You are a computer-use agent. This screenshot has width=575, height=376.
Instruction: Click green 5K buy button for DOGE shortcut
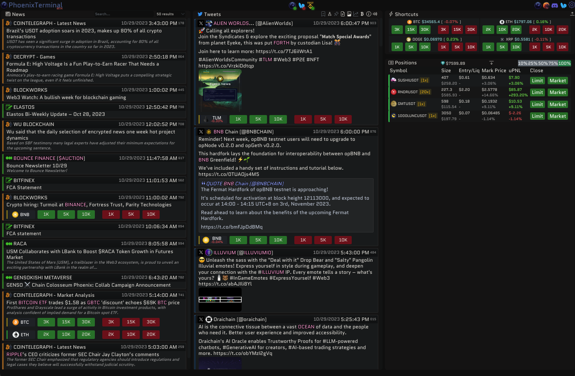click(411, 47)
